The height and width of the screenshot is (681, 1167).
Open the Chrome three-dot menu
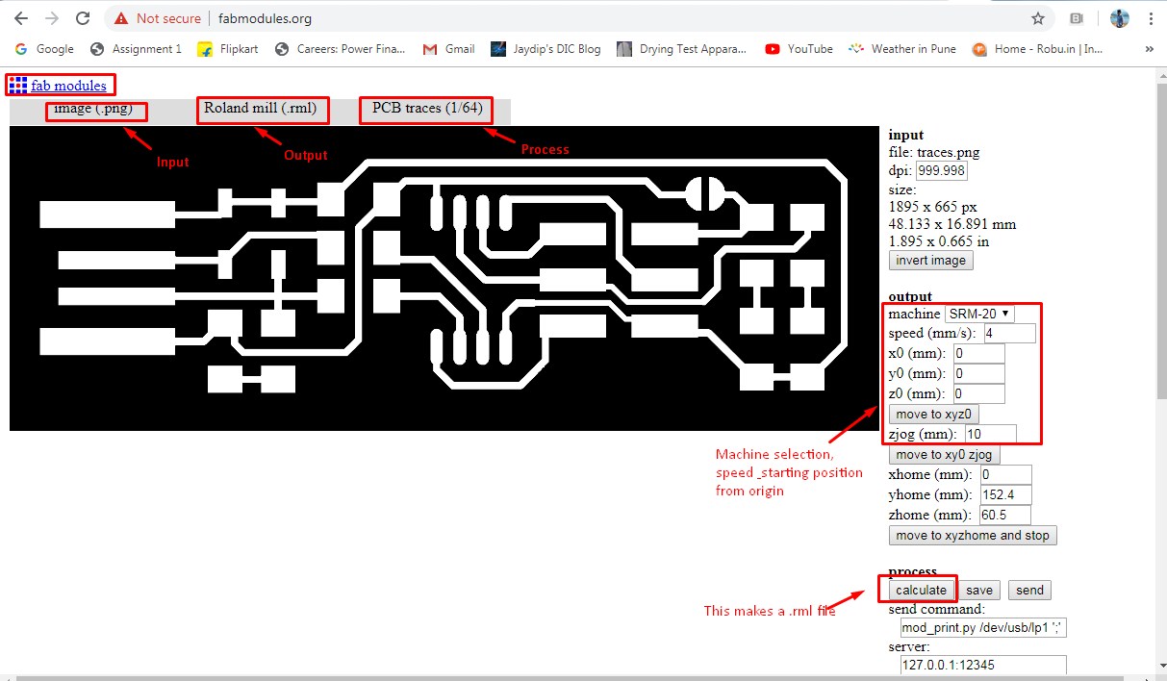(1150, 18)
